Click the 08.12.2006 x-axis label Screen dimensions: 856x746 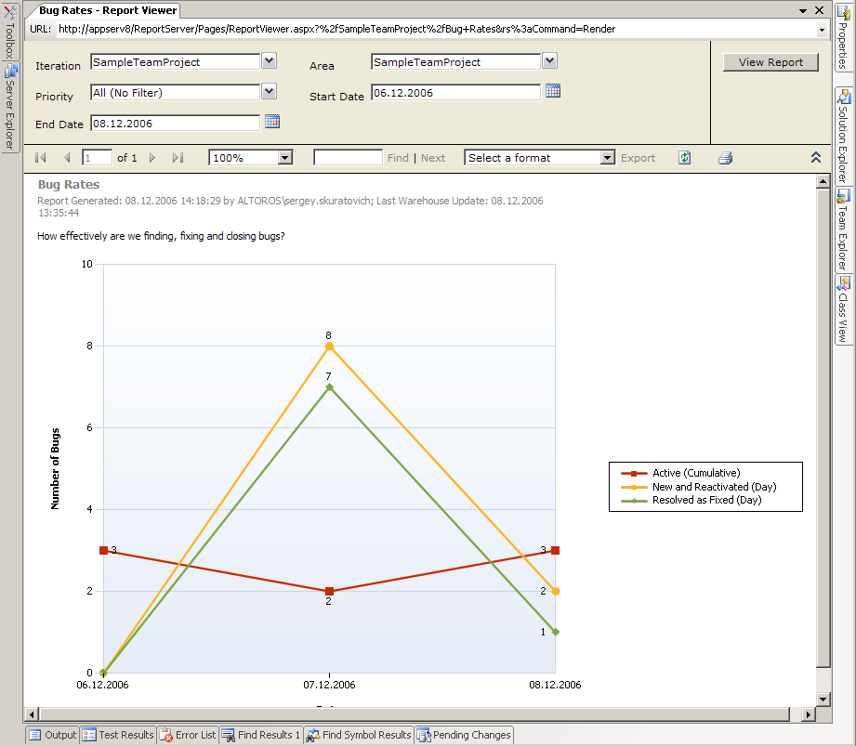tap(555, 685)
